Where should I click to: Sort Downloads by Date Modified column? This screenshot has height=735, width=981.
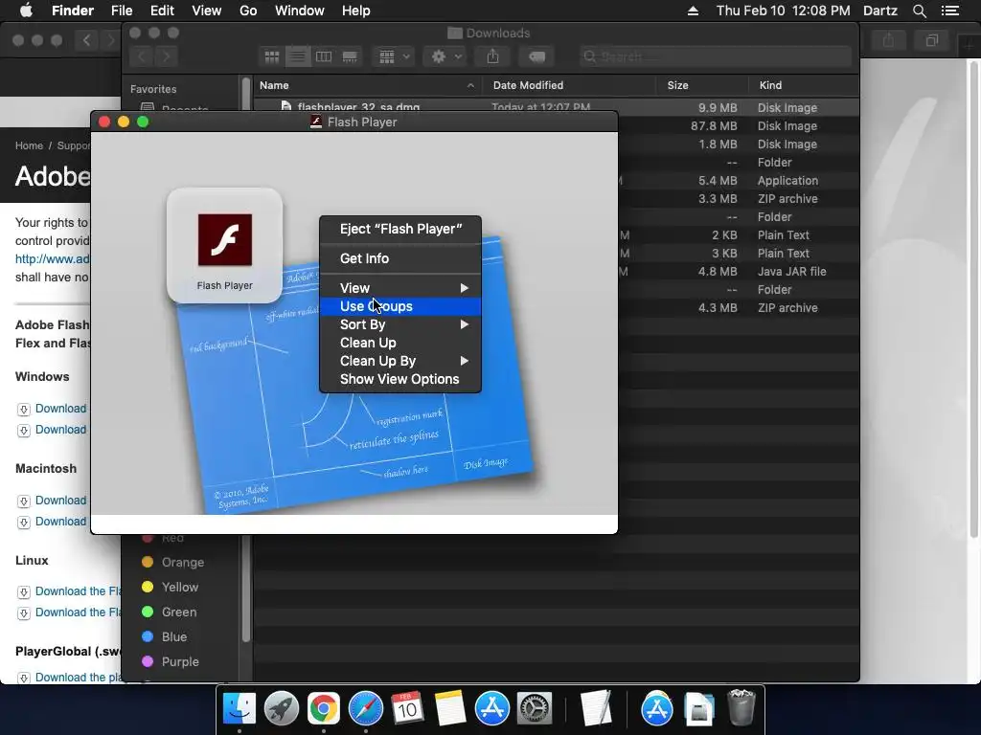tap(569, 85)
